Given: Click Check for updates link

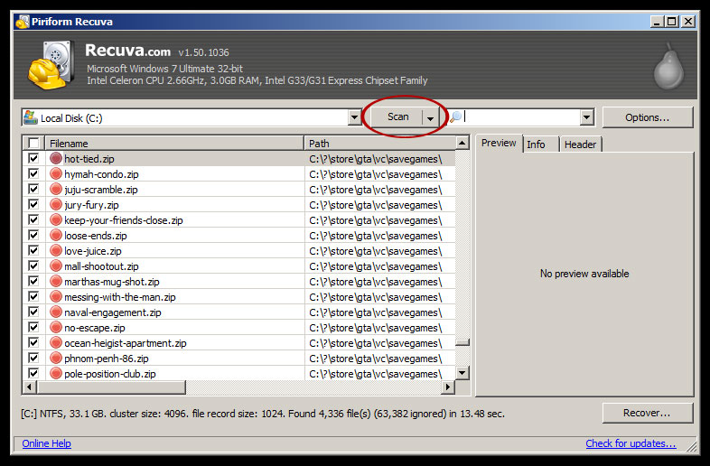Looking at the screenshot, I should (x=631, y=443).
